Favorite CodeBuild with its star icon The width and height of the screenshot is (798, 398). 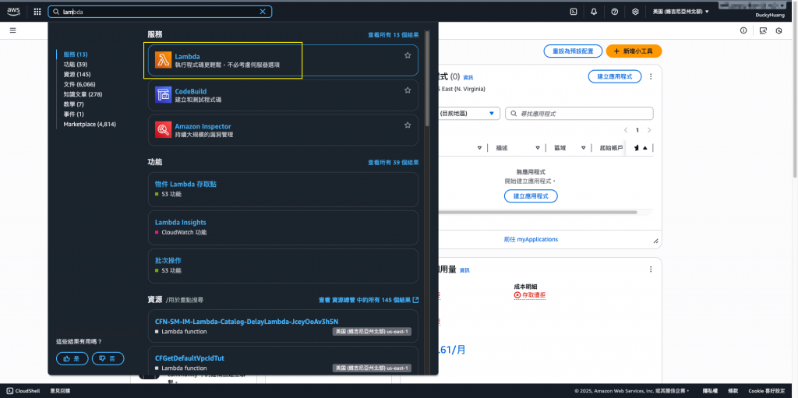click(x=408, y=90)
